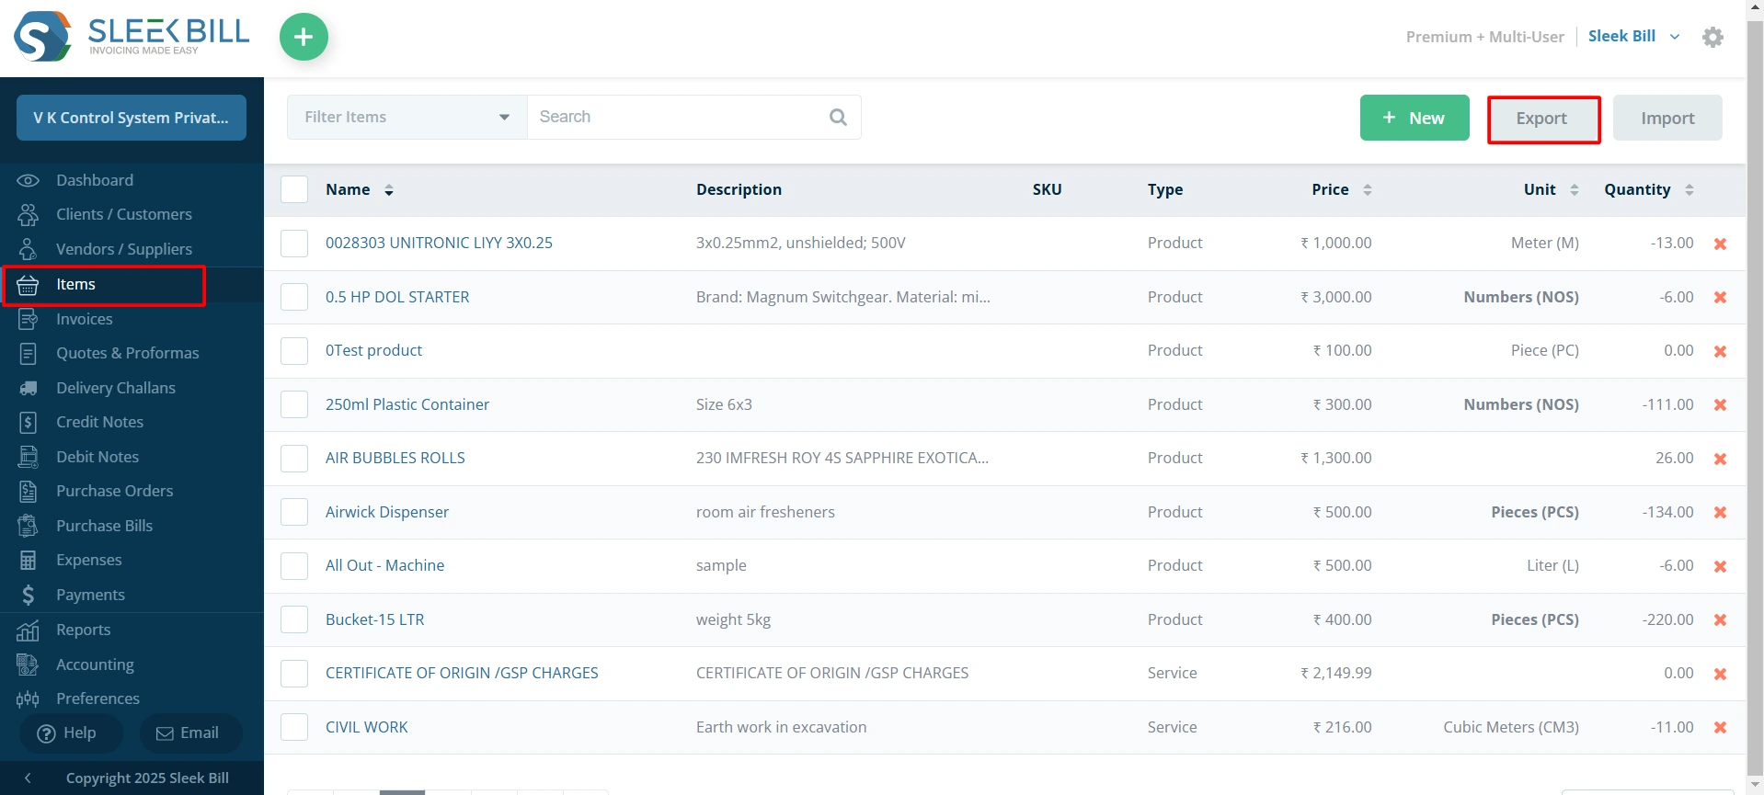Screen dimensions: 1764x795
Task: Open the Filter Items dropdown
Action: 407,117
